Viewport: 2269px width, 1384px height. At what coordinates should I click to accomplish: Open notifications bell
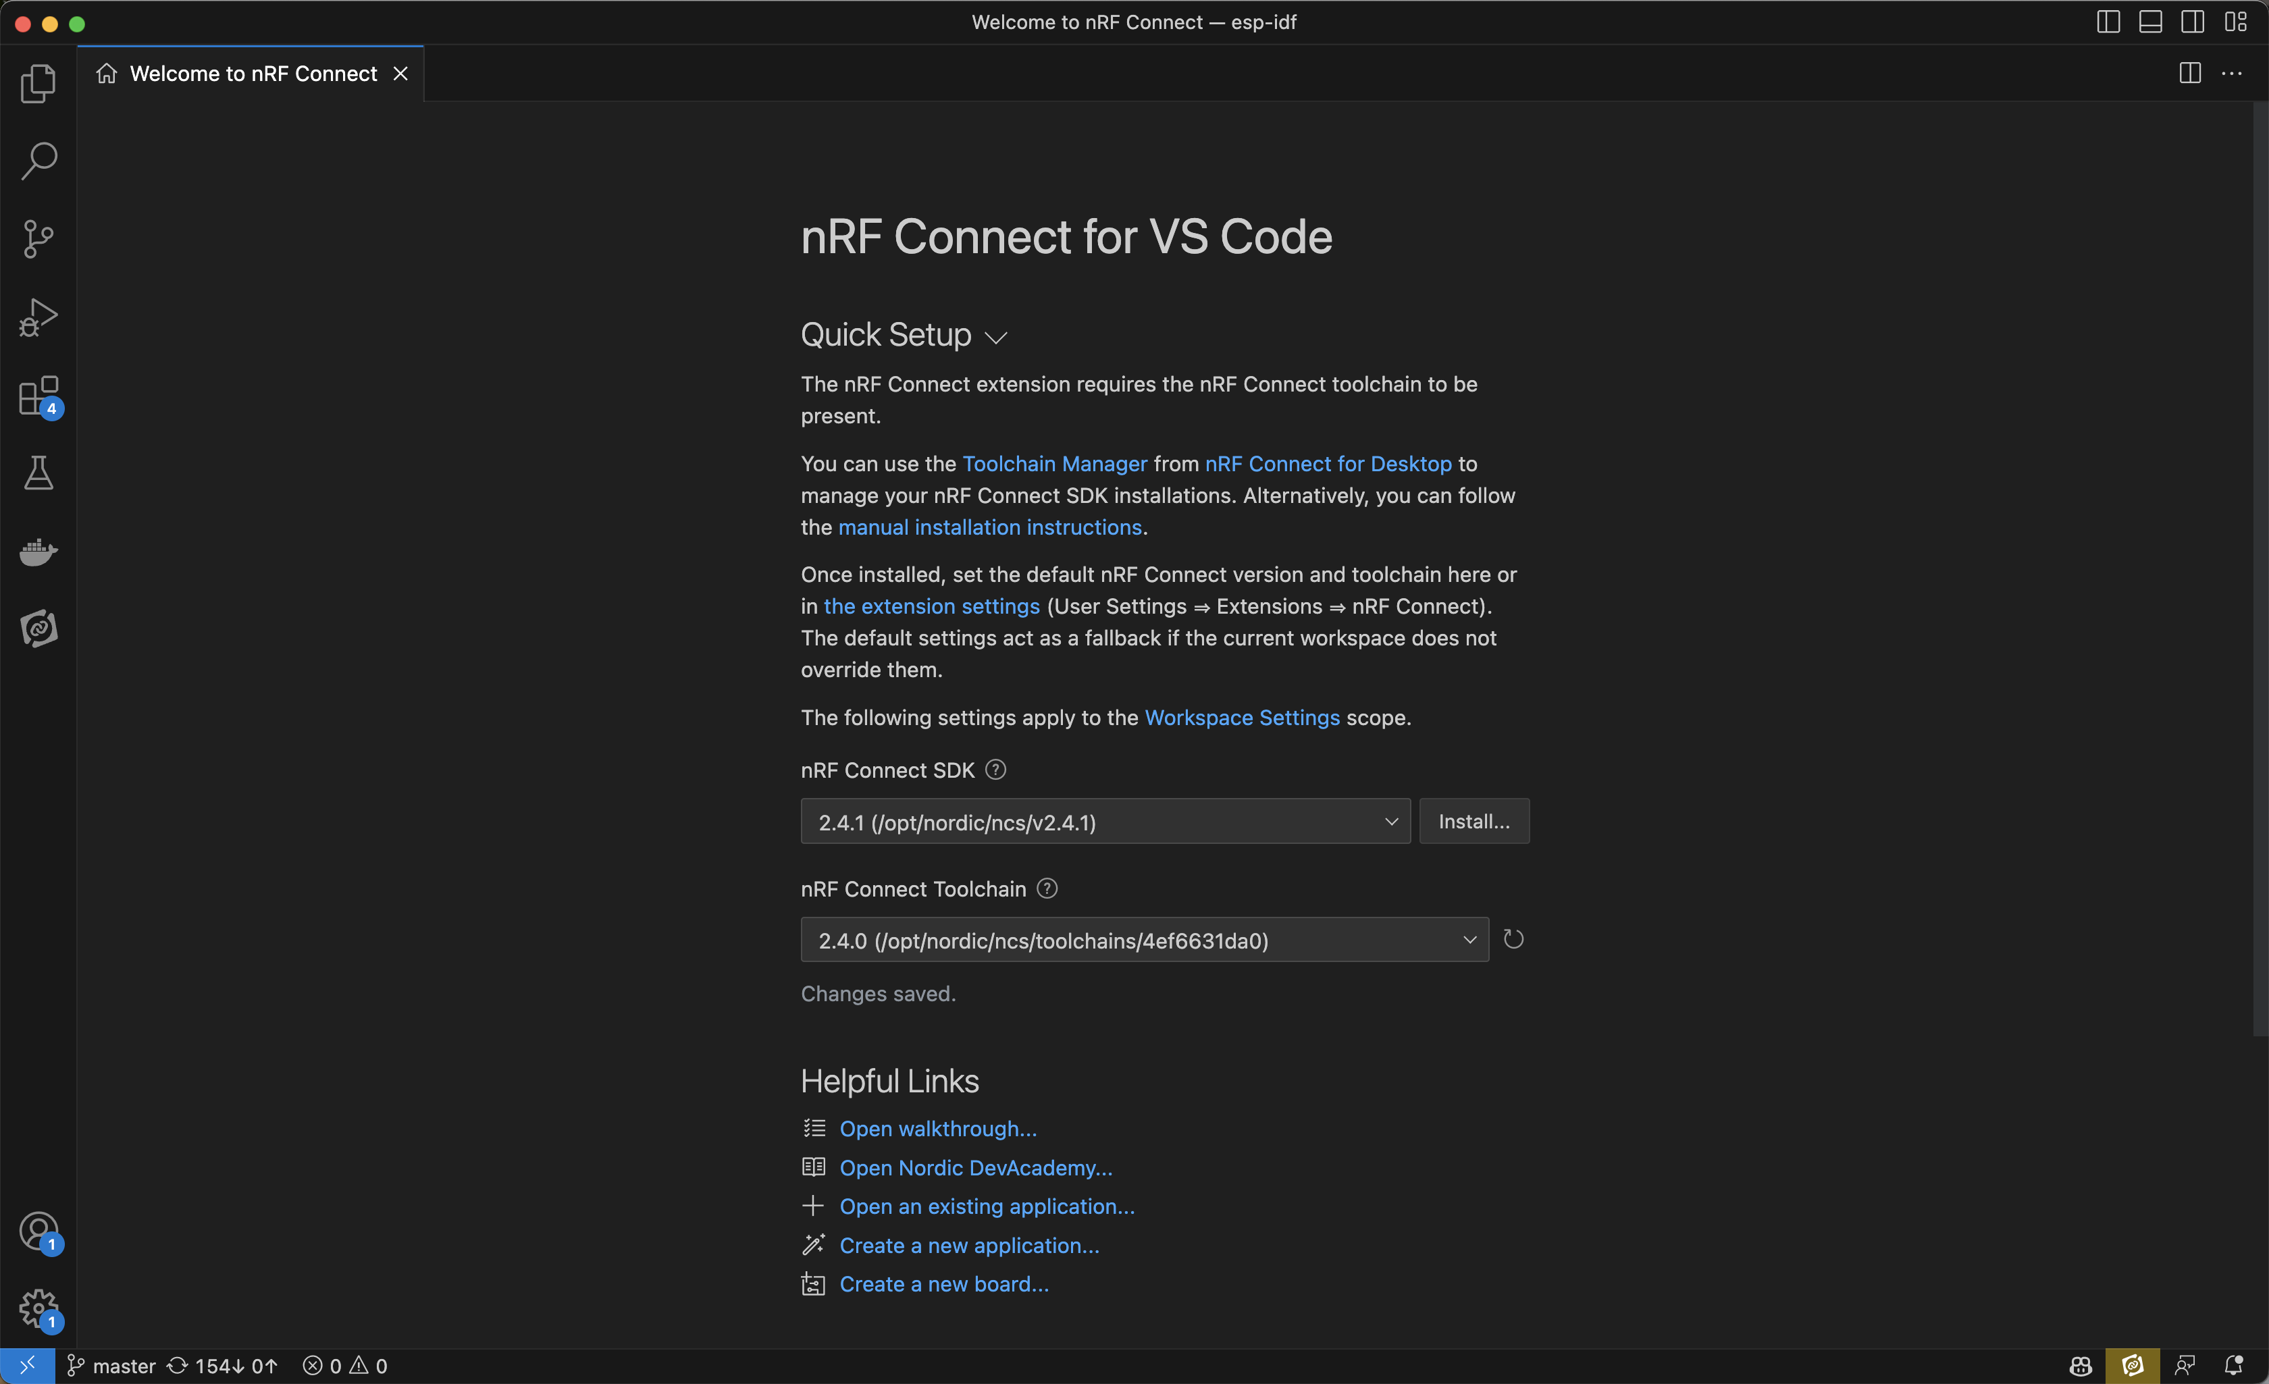[2233, 1366]
